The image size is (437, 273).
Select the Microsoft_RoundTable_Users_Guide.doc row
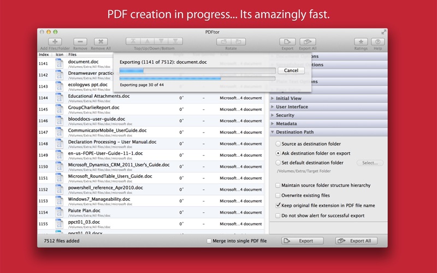point(151,178)
